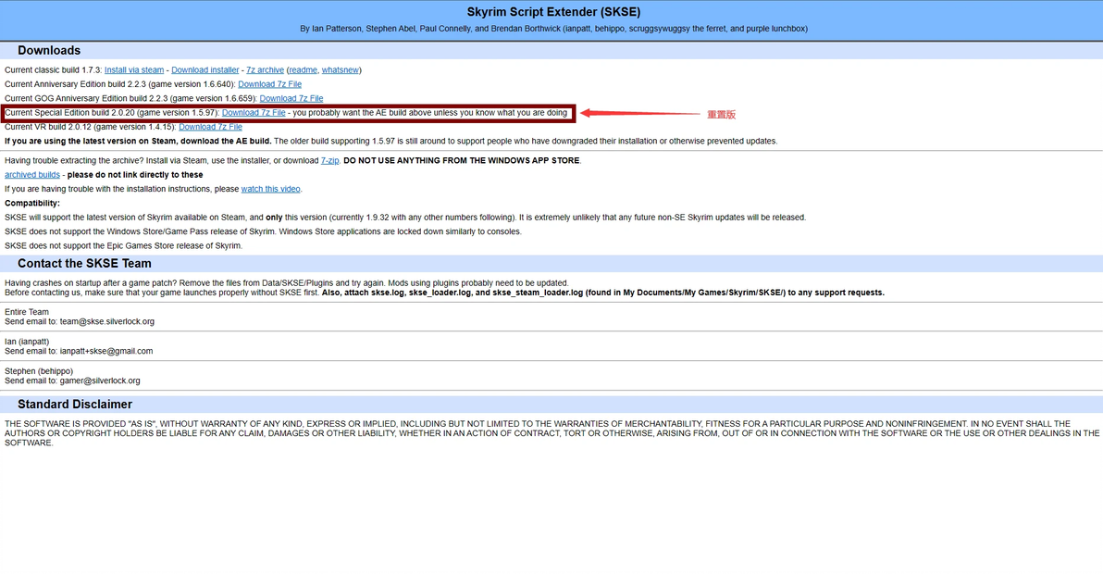
Task: Click the Epic Games Store not supported sentence
Action: pos(124,245)
